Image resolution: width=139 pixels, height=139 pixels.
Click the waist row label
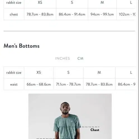click(14, 84)
